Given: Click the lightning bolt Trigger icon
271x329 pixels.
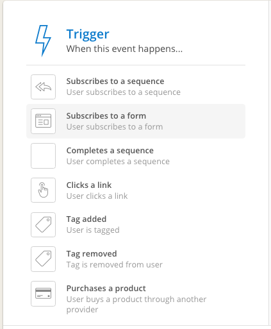Looking at the screenshot, I should (43, 40).
